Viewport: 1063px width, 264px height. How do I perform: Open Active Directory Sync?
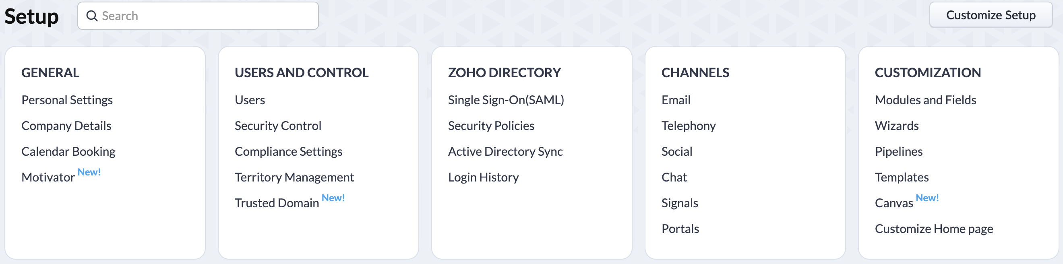click(x=505, y=151)
